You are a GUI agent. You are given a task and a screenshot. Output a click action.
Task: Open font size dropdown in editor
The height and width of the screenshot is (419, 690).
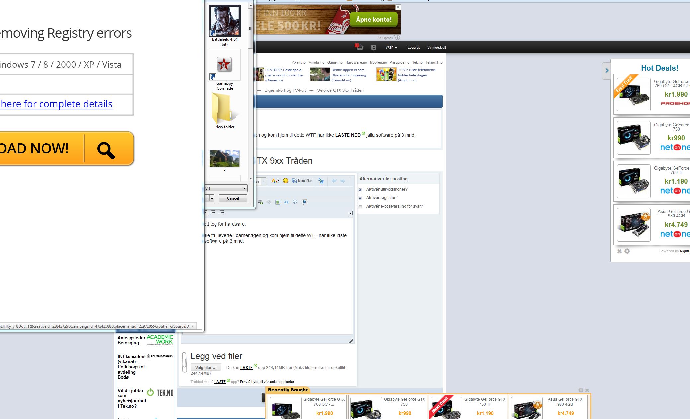pyautogui.click(x=264, y=181)
